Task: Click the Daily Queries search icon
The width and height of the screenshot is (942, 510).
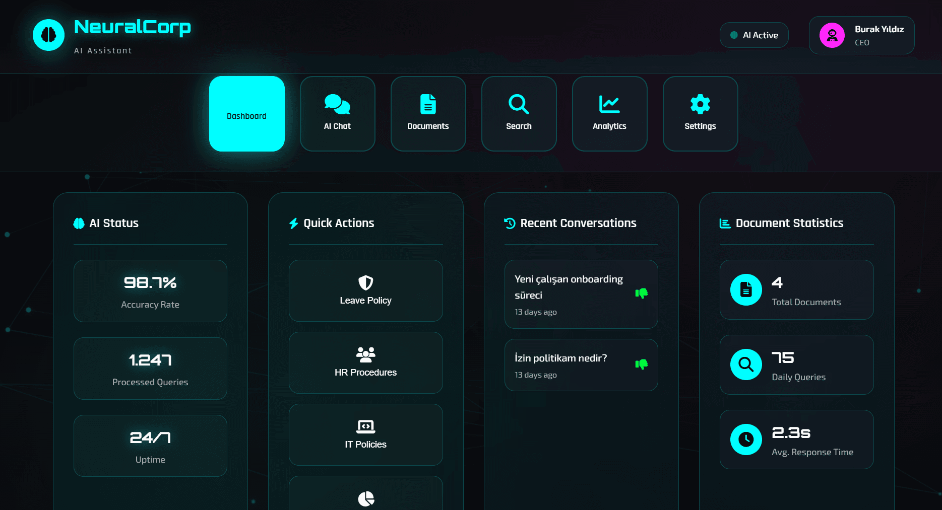Action: pyautogui.click(x=746, y=365)
